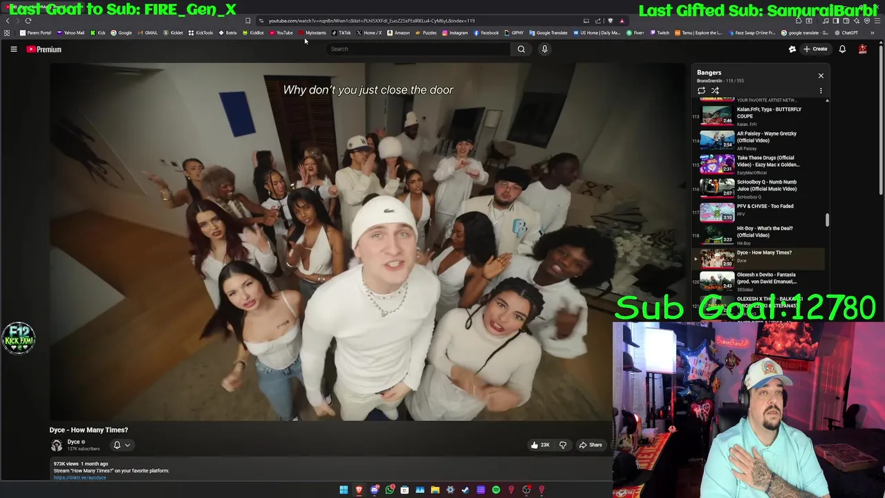Image resolution: width=885 pixels, height=498 pixels.
Task: Open Discord from taskbar
Action: point(374,490)
